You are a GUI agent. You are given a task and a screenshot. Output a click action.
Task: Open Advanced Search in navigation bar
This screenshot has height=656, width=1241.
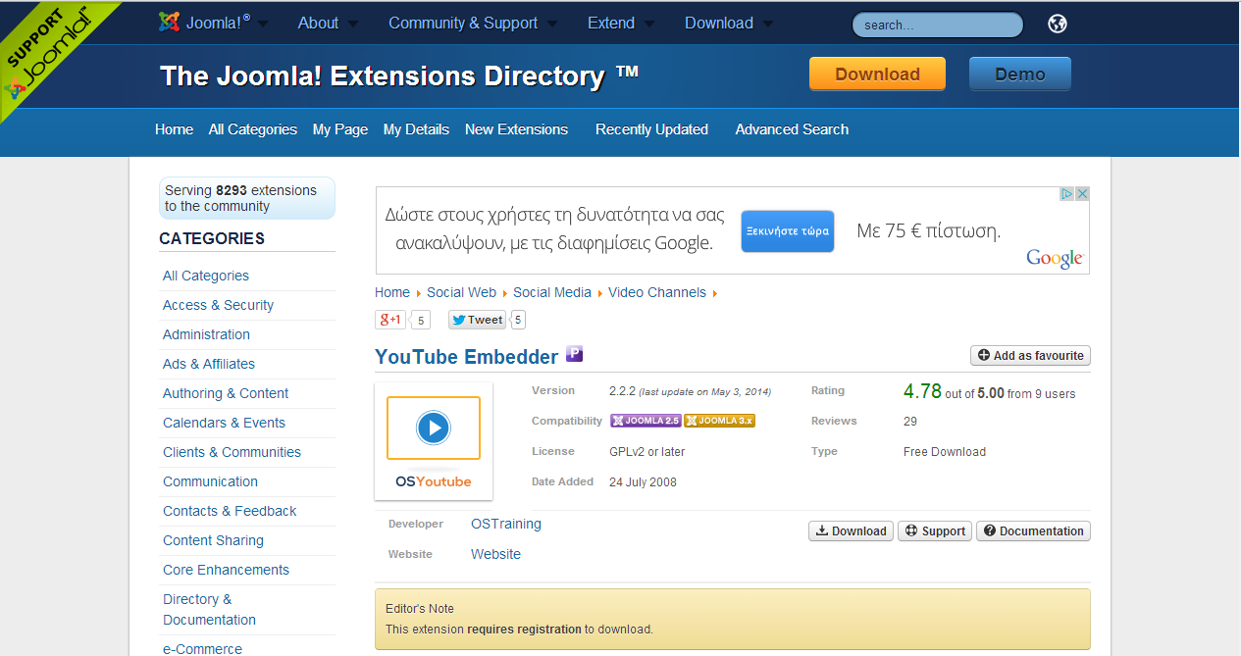pos(792,129)
